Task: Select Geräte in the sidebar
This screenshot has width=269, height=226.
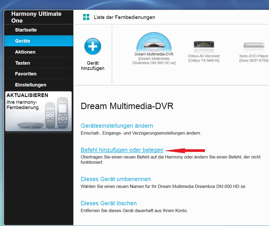Action: click(x=23, y=41)
